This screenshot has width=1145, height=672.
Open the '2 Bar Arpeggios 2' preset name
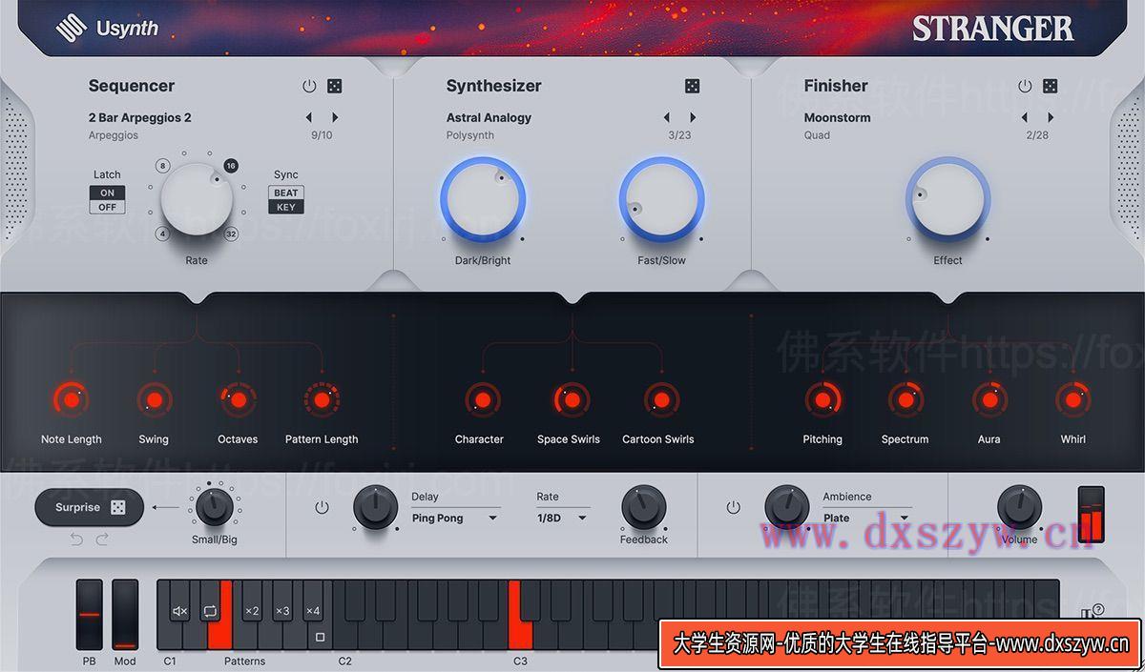point(140,118)
